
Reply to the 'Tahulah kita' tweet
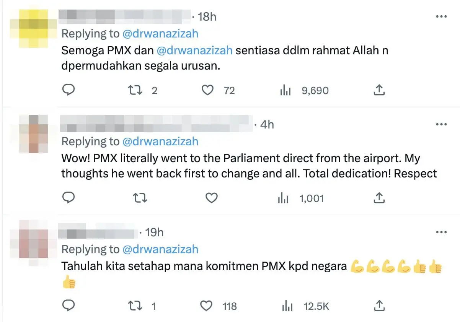click(68, 306)
